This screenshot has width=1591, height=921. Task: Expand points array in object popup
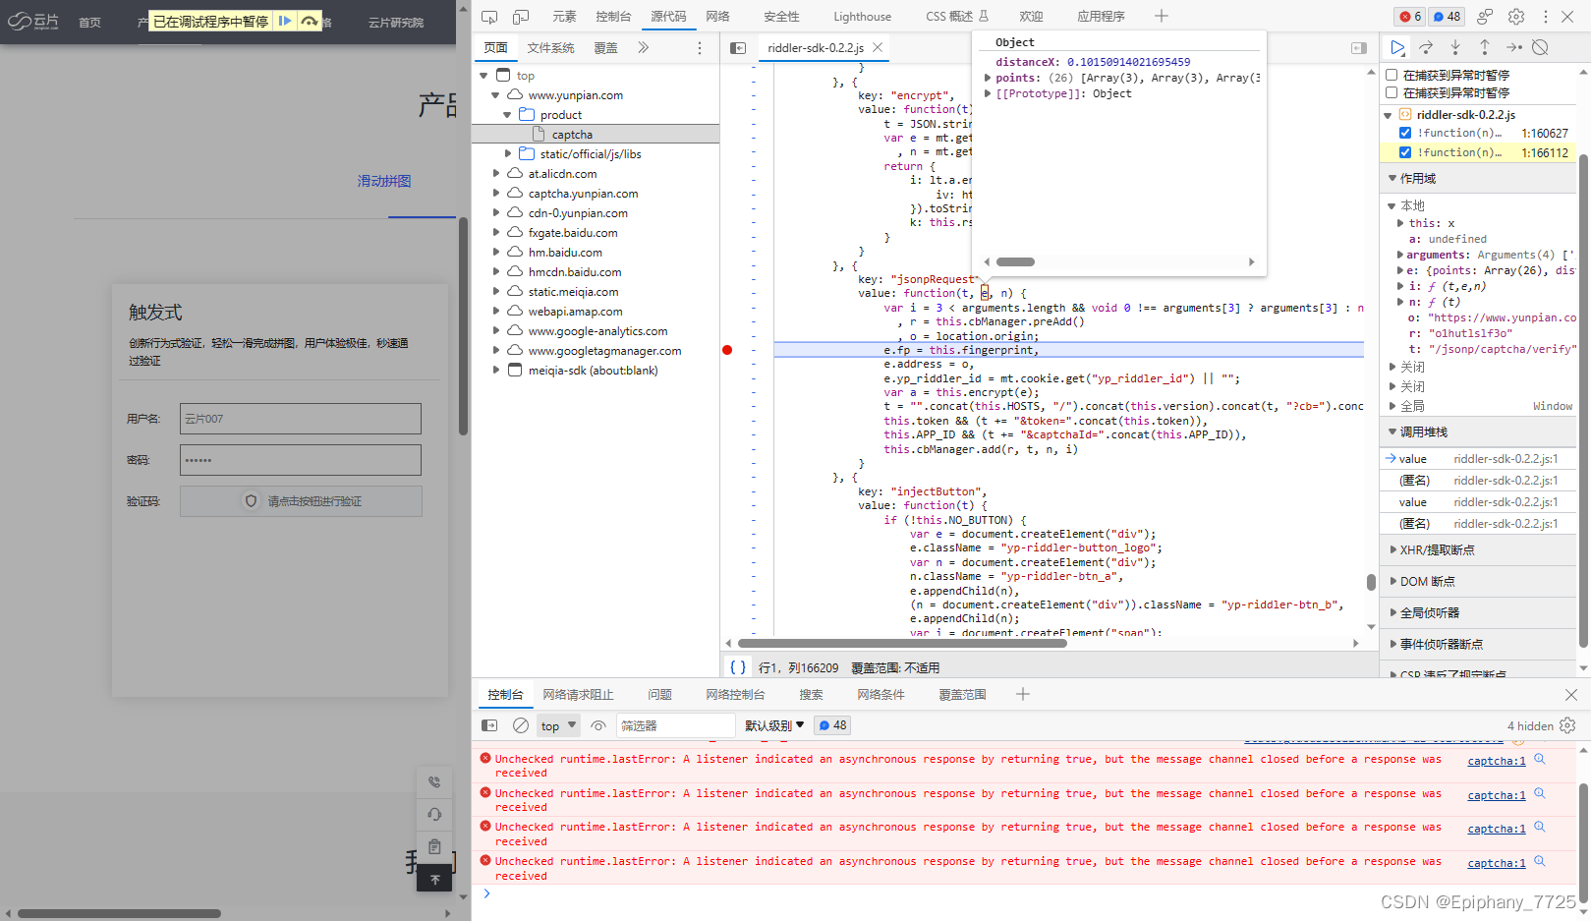[988, 78]
